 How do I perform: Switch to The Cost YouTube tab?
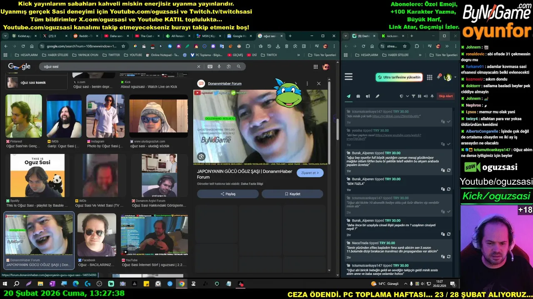(x=147, y=36)
